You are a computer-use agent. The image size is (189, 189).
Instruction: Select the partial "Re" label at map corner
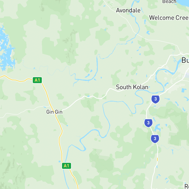pos(187,186)
